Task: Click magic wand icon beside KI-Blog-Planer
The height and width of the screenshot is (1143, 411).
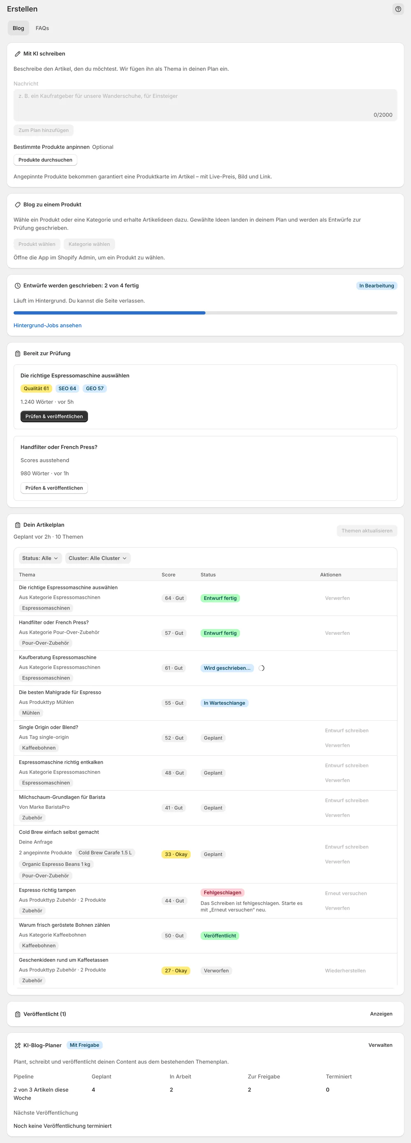Action: pos(18,1046)
